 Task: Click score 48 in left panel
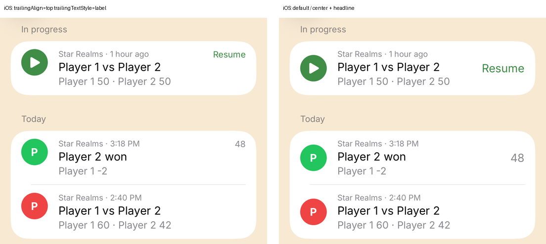(x=240, y=144)
